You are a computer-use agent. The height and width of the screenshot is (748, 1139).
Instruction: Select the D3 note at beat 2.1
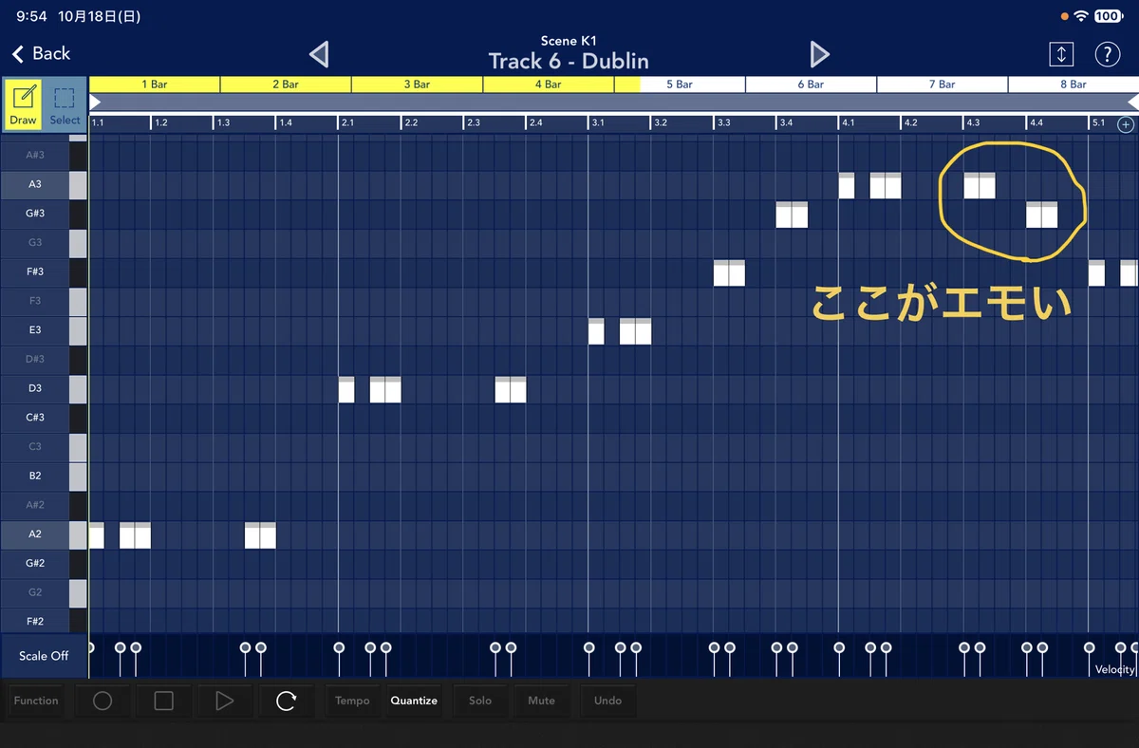(x=346, y=390)
